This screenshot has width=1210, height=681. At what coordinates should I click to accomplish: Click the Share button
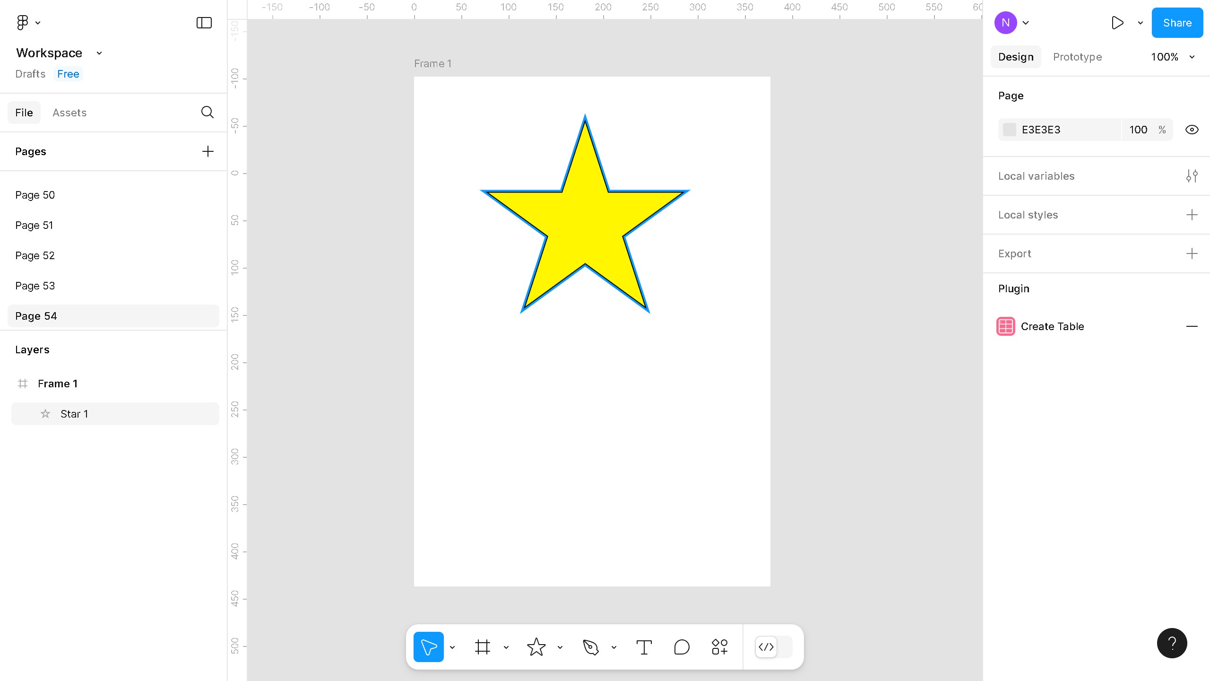pyautogui.click(x=1177, y=22)
